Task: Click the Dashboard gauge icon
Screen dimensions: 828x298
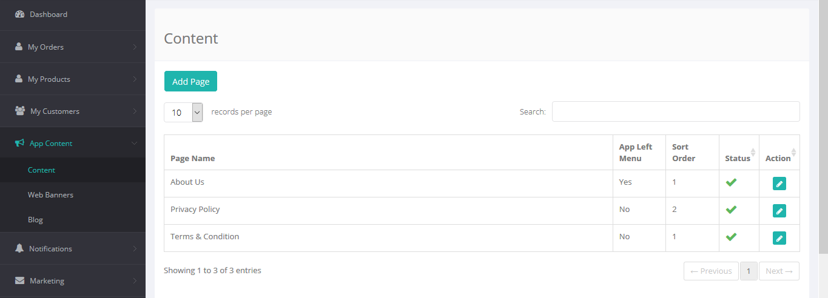Action: pyautogui.click(x=19, y=14)
